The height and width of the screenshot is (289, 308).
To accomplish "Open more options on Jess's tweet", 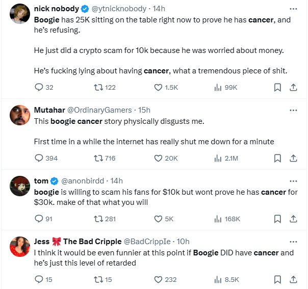I will [293, 242].
